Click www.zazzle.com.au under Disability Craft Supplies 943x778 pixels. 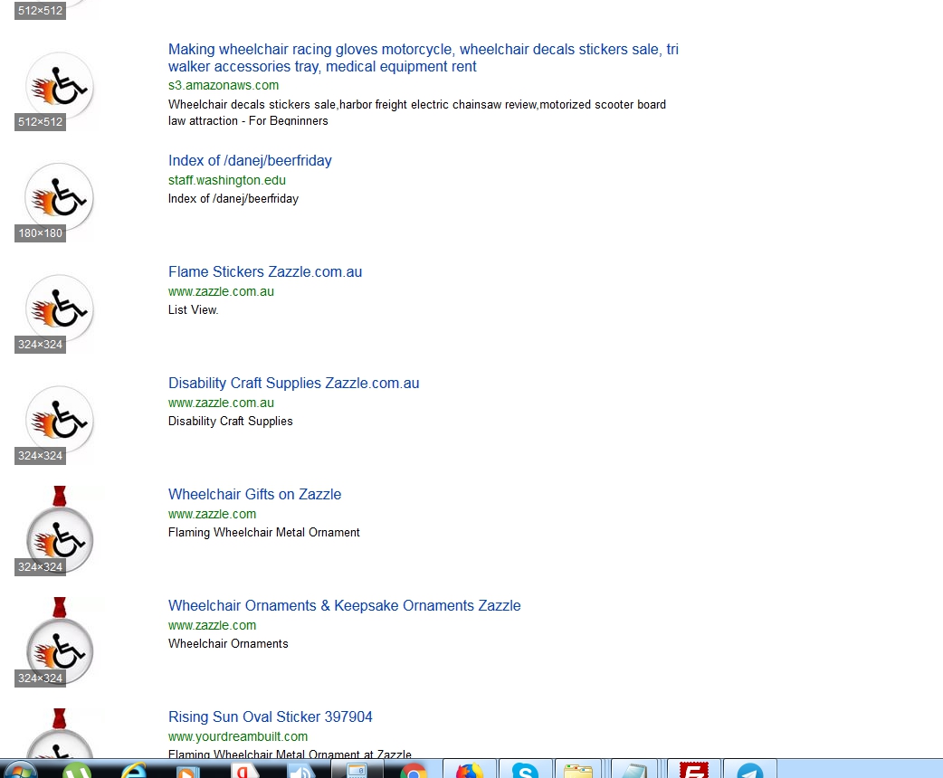click(221, 403)
